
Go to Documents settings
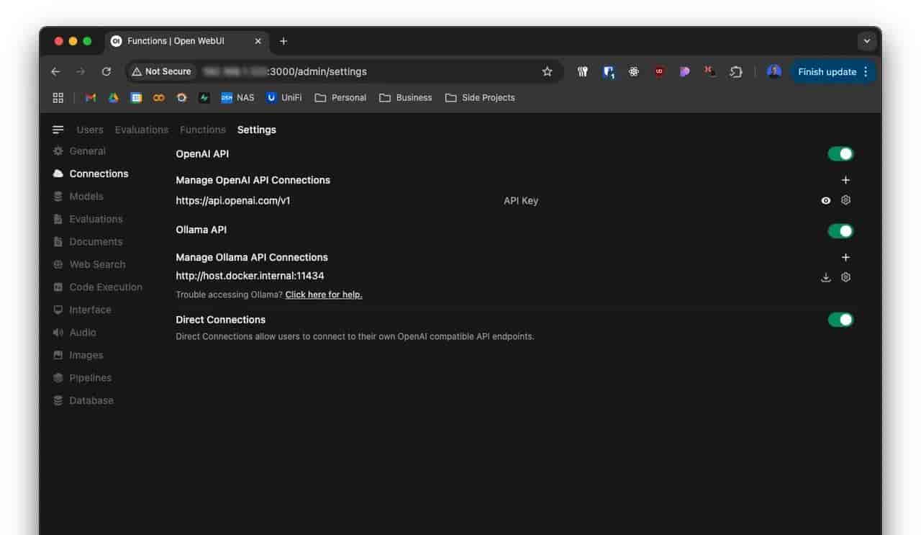[88, 242]
